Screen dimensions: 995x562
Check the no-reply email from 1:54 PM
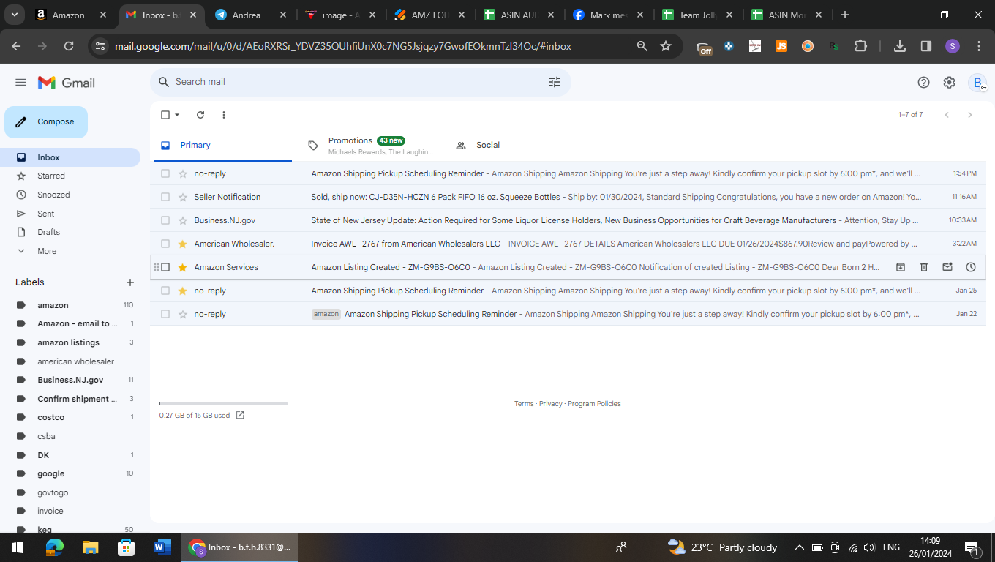pos(165,173)
